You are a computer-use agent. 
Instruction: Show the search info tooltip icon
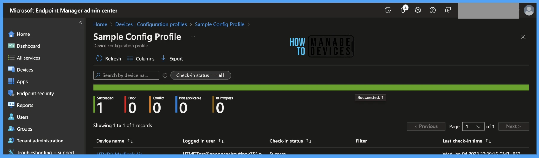coord(165,75)
